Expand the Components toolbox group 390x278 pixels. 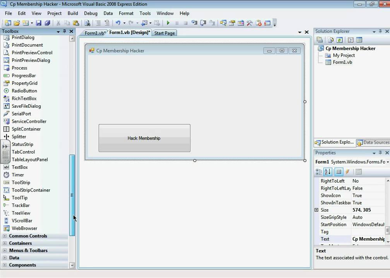pos(5,265)
